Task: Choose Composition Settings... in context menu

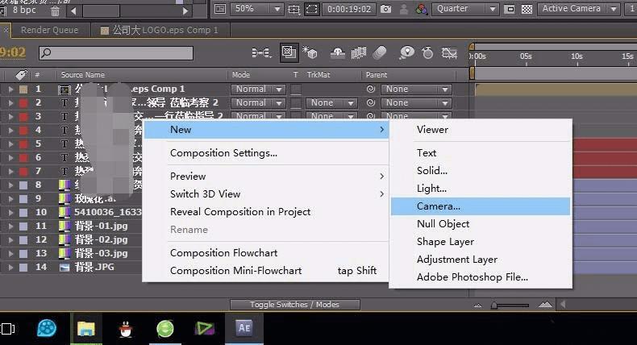Action: [x=223, y=153]
